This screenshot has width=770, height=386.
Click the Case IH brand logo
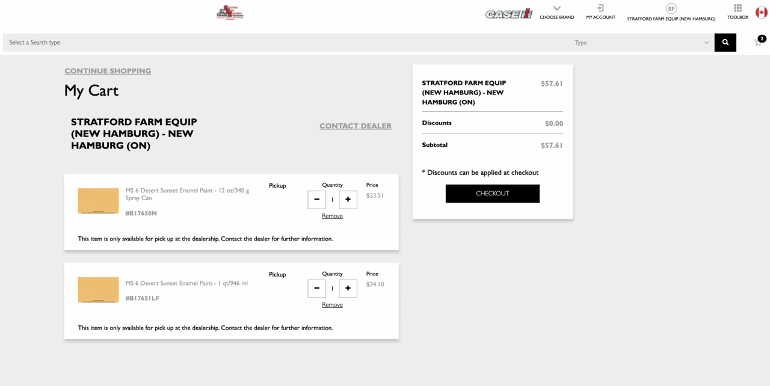(509, 14)
